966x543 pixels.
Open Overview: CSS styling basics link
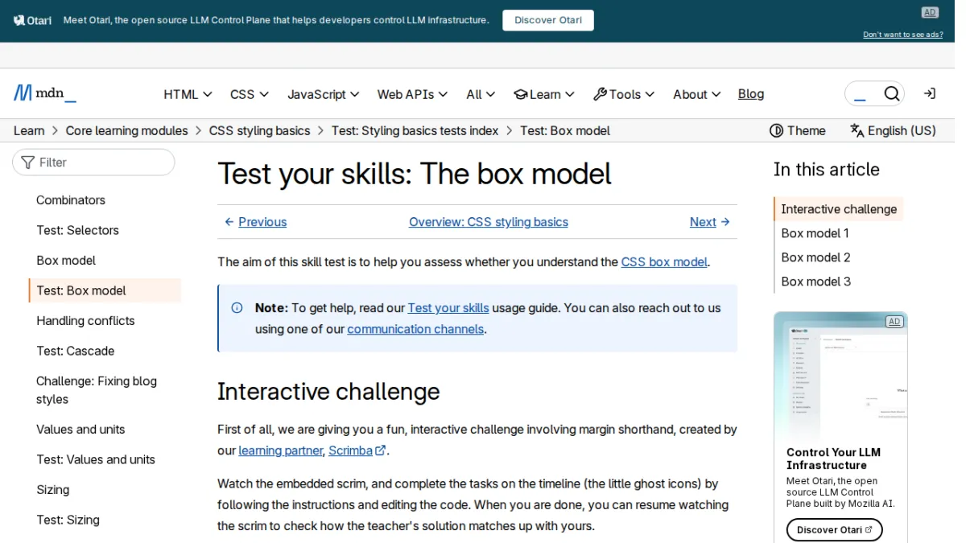click(x=489, y=222)
